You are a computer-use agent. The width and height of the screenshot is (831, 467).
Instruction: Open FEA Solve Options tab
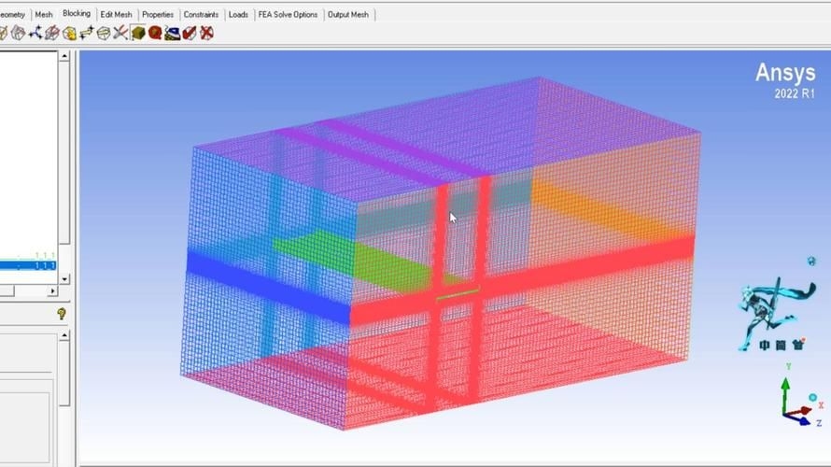click(288, 15)
